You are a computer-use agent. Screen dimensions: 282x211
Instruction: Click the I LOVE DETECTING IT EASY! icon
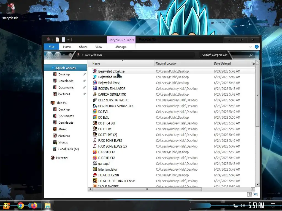click(x=95, y=181)
